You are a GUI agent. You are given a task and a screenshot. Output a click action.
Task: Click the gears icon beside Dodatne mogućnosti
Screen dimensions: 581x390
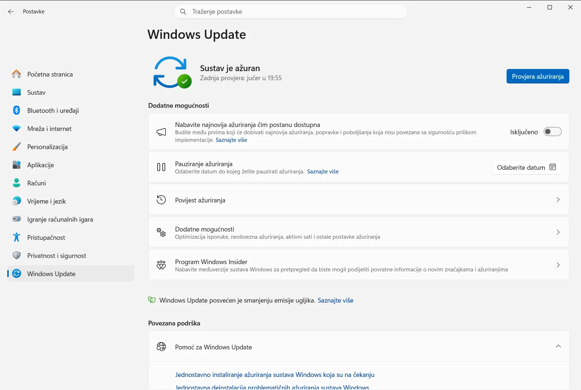tap(161, 232)
